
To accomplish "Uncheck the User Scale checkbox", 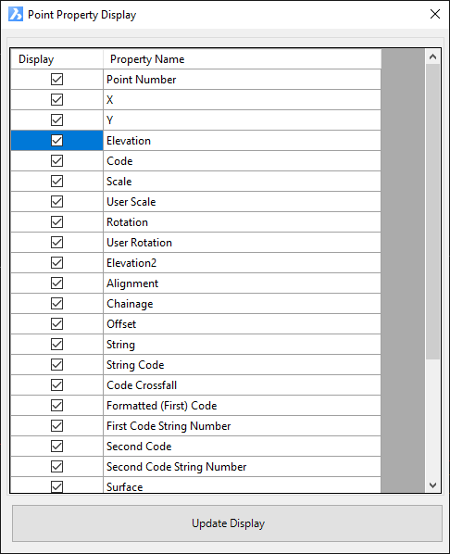I will tap(56, 201).
